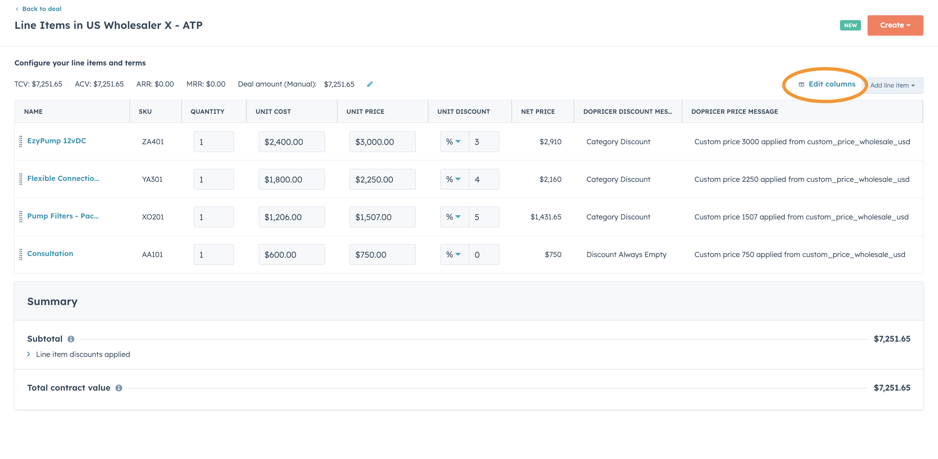The height and width of the screenshot is (459, 938).
Task: Click the Total contract value info icon
Action: 119,388
